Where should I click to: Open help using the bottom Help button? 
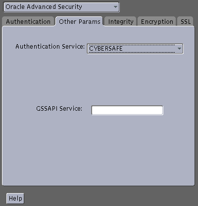tap(15, 198)
